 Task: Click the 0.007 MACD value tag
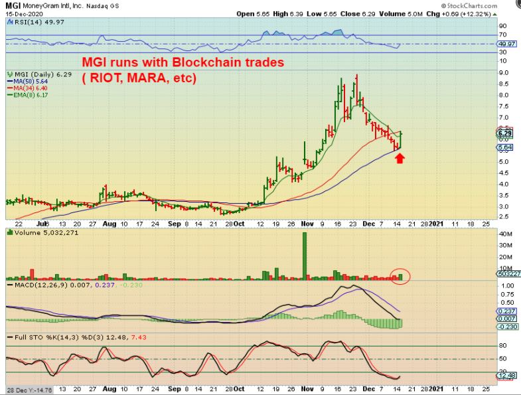tap(506, 319)
